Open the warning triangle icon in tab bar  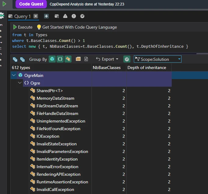pyautogui.click(x=65, y=16)
